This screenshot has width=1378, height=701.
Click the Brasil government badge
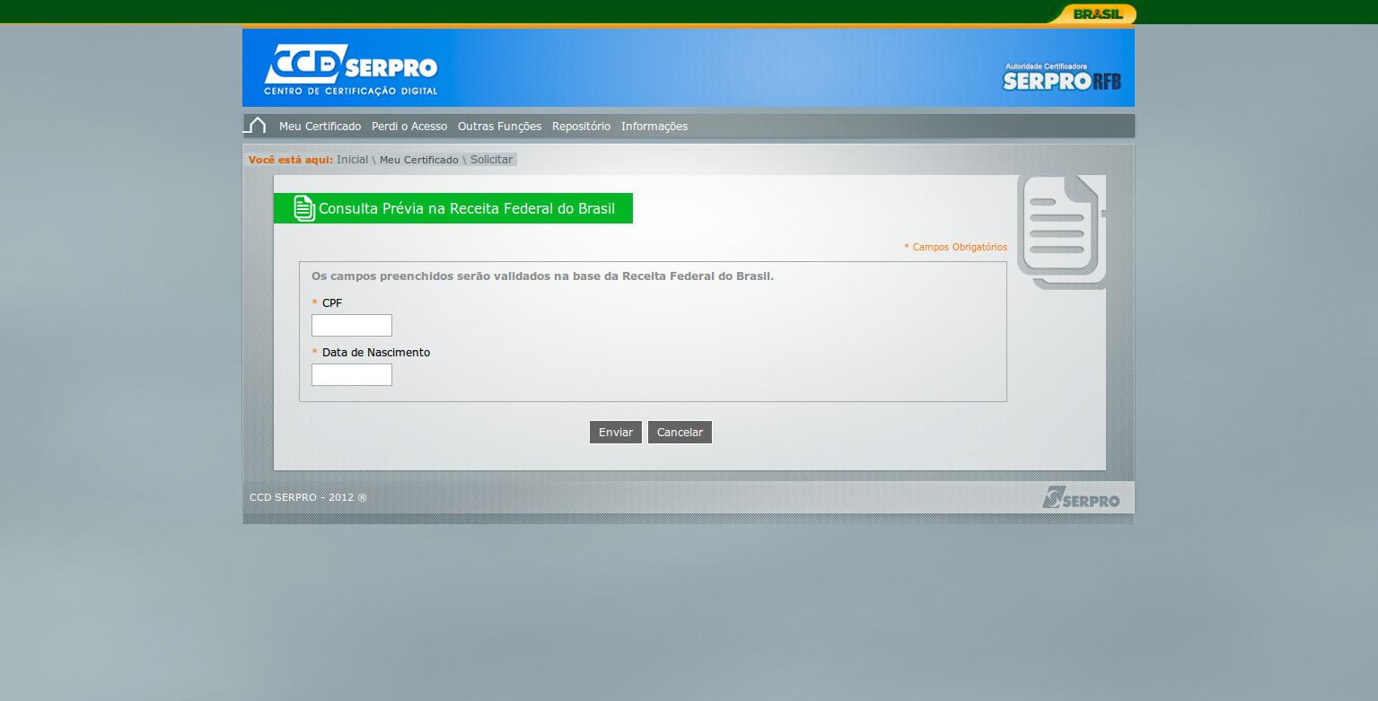(x=1097, y=13)
